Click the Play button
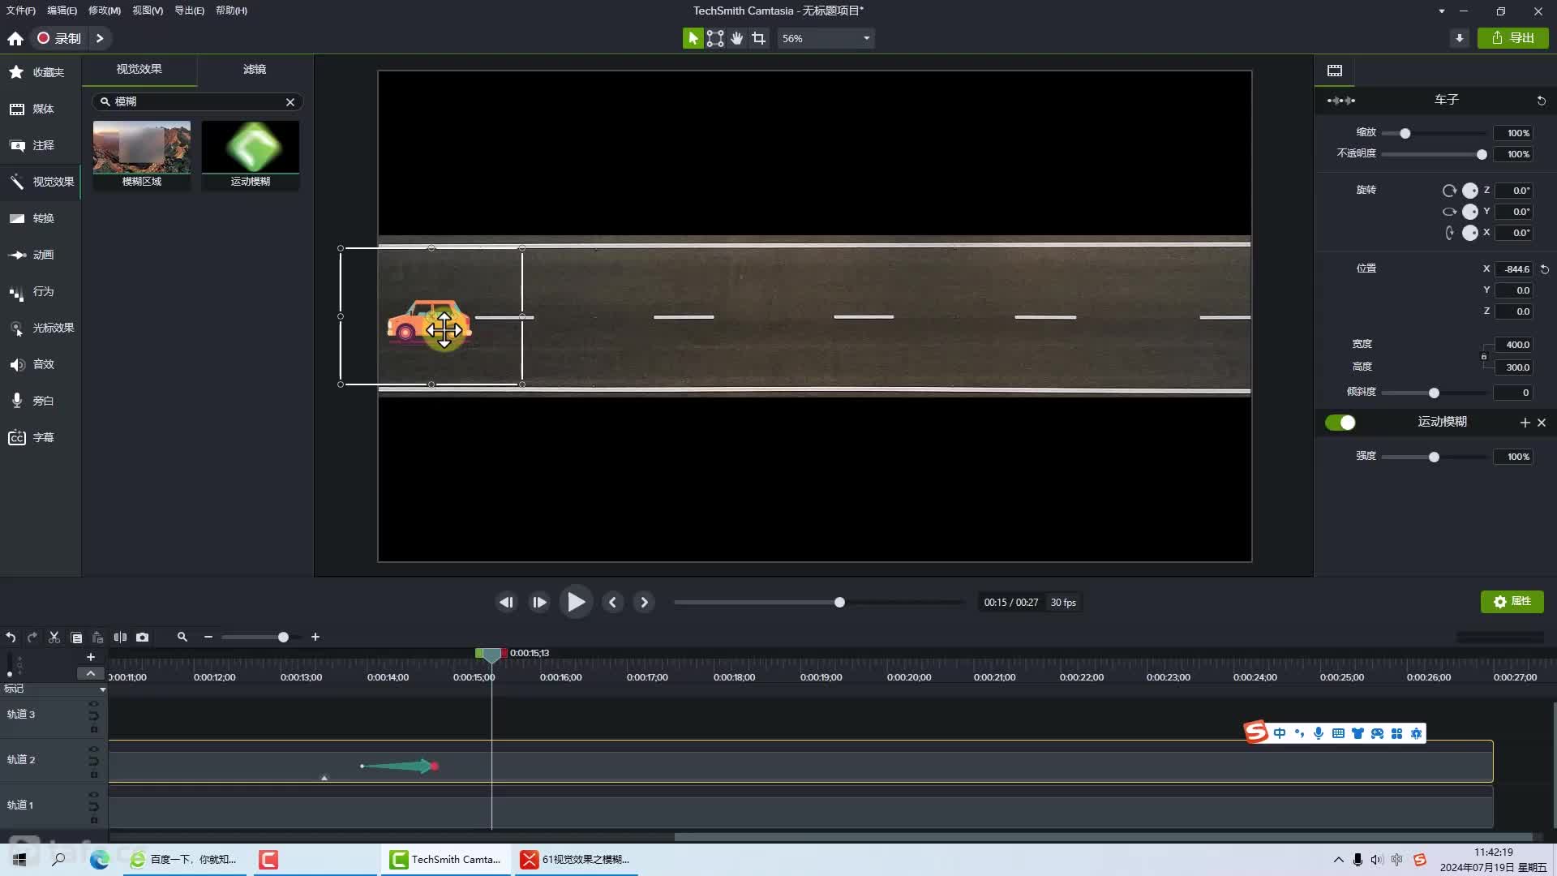Screen dimensions: 1557x876 coord(576,602)
